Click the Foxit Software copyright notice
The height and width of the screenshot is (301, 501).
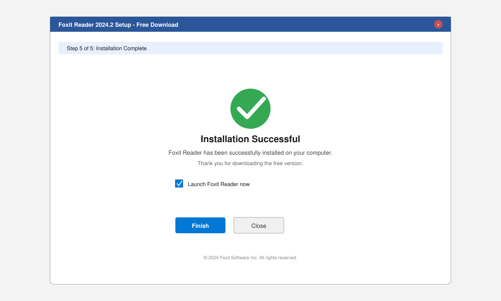point(250,258)
